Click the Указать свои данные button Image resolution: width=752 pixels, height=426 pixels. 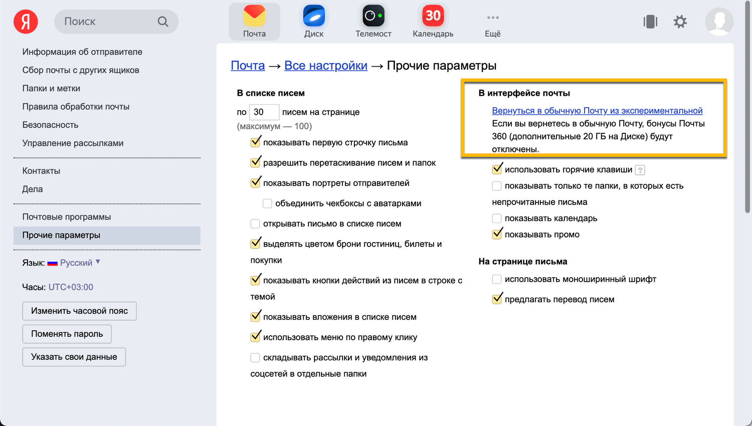74,357
